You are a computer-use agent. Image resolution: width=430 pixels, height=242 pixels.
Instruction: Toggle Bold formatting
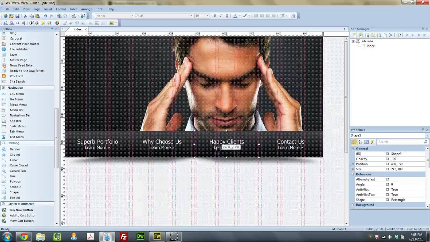[x=215, y=16]
